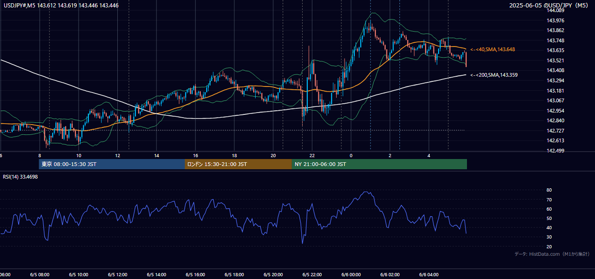Click the 143.067 price axis label

(x=556, y=100)
